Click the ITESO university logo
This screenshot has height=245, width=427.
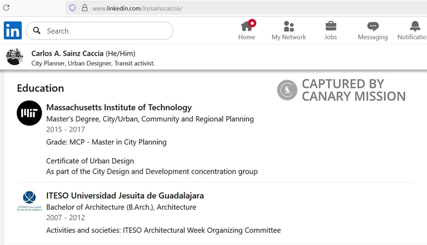(x=29, y=201)
